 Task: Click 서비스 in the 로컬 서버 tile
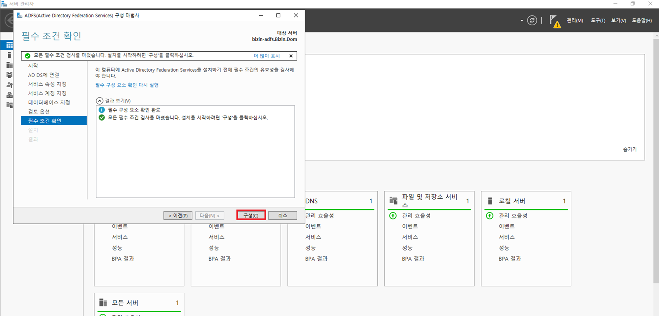pos(507,237)
